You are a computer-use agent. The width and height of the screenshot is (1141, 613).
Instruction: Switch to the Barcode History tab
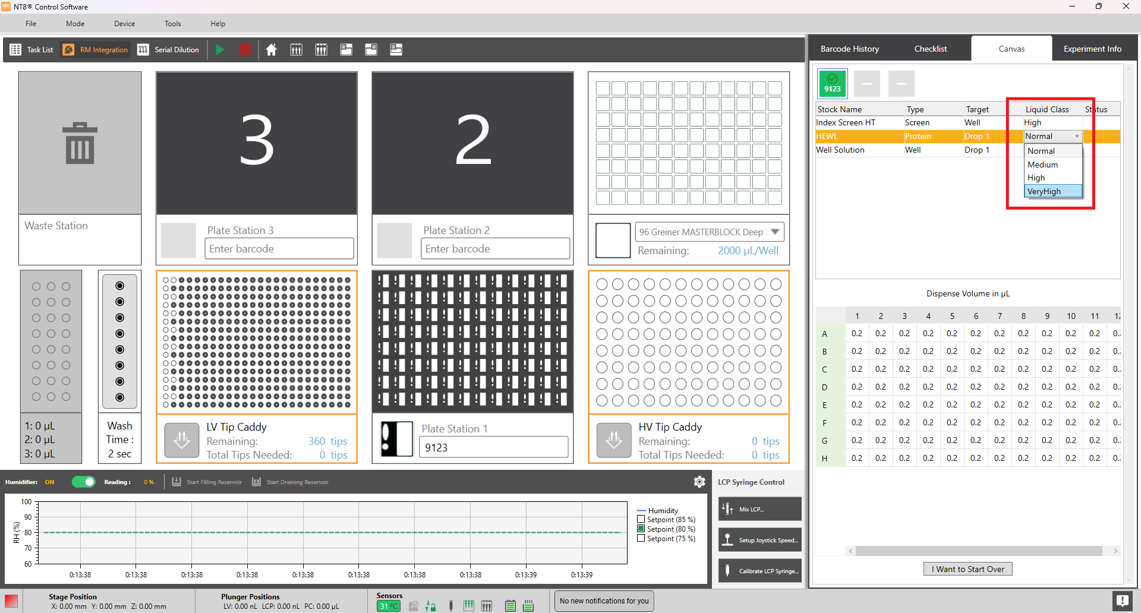pyautogui.click(x=849, y=49)
